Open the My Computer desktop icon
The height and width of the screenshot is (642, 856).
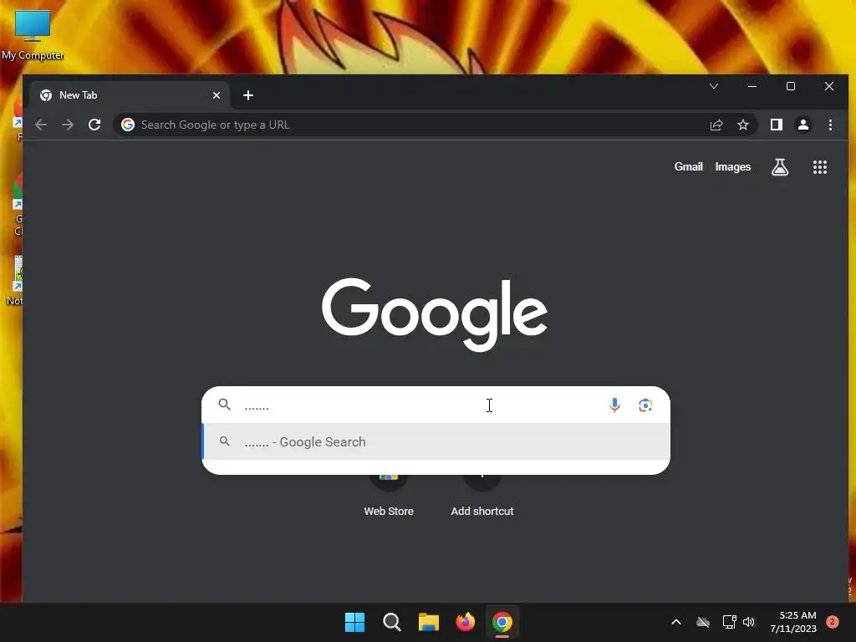click(33, 35)
